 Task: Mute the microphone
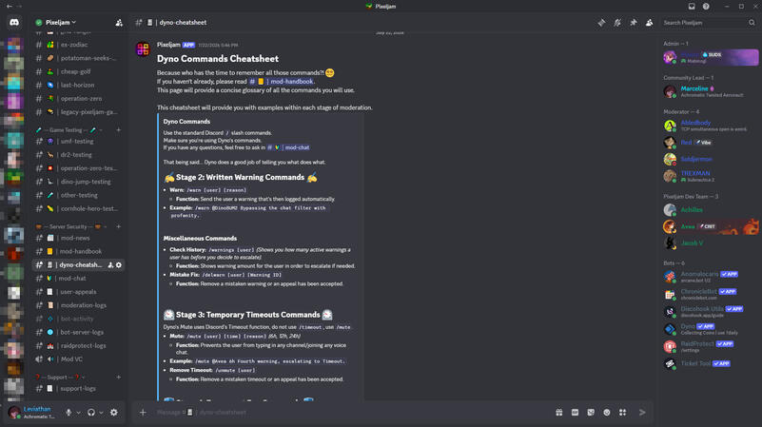[x=68, y=413]
